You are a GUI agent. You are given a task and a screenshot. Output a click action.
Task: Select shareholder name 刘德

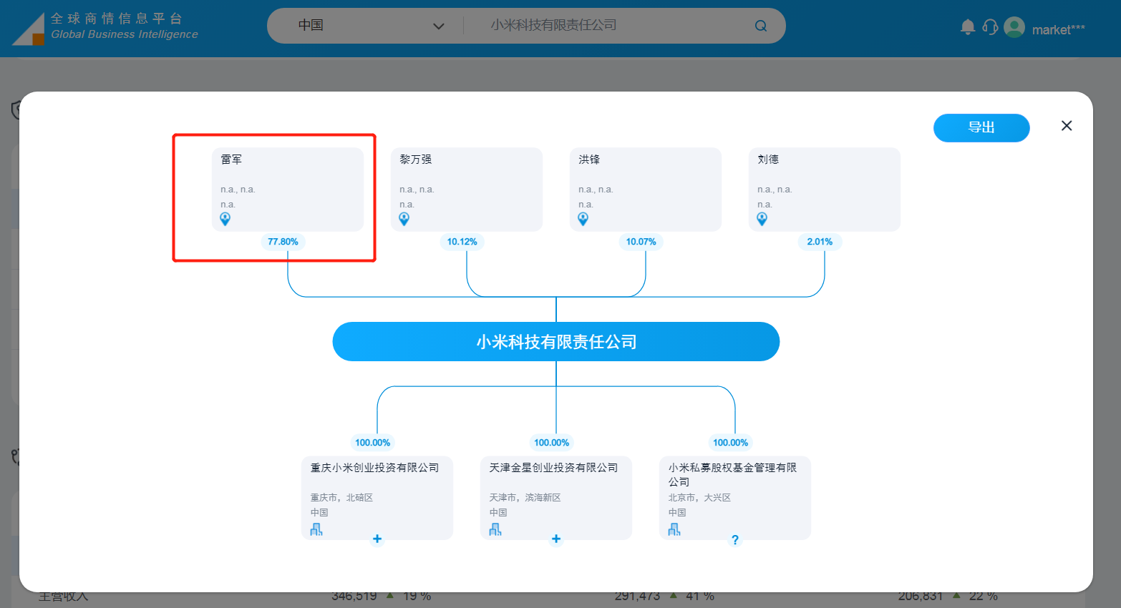768,160
